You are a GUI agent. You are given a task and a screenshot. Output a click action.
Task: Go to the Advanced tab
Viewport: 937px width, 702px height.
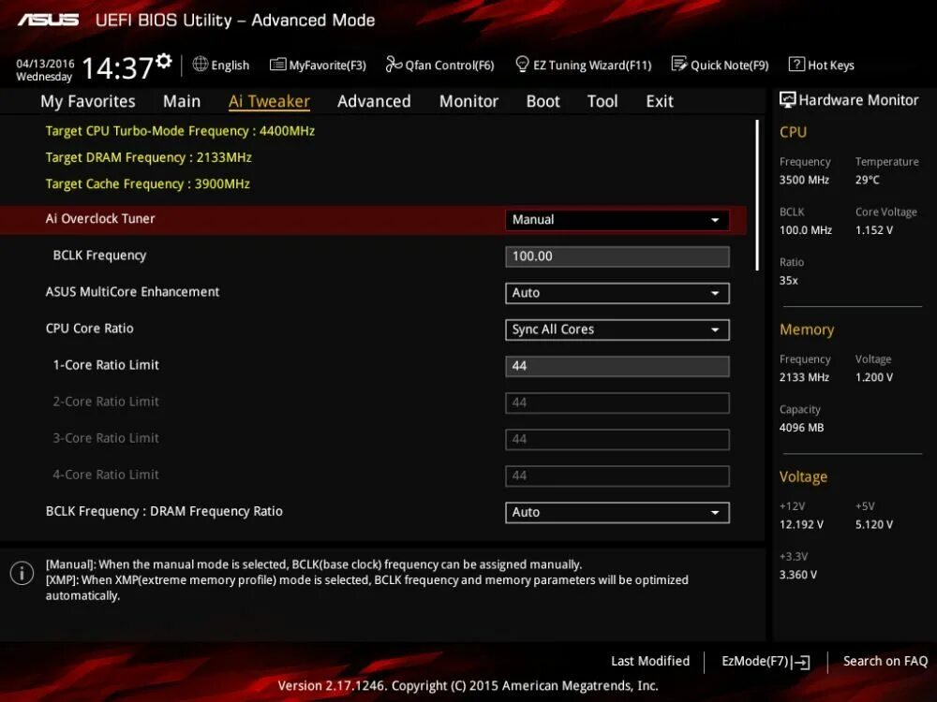pos(374,101)
